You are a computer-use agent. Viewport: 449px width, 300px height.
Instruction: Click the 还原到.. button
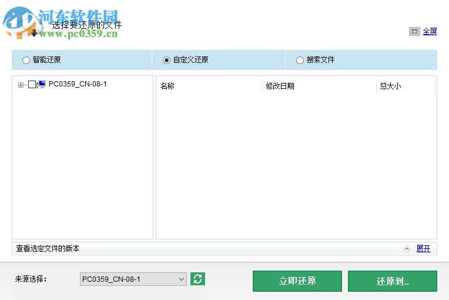tap(393, 281)
